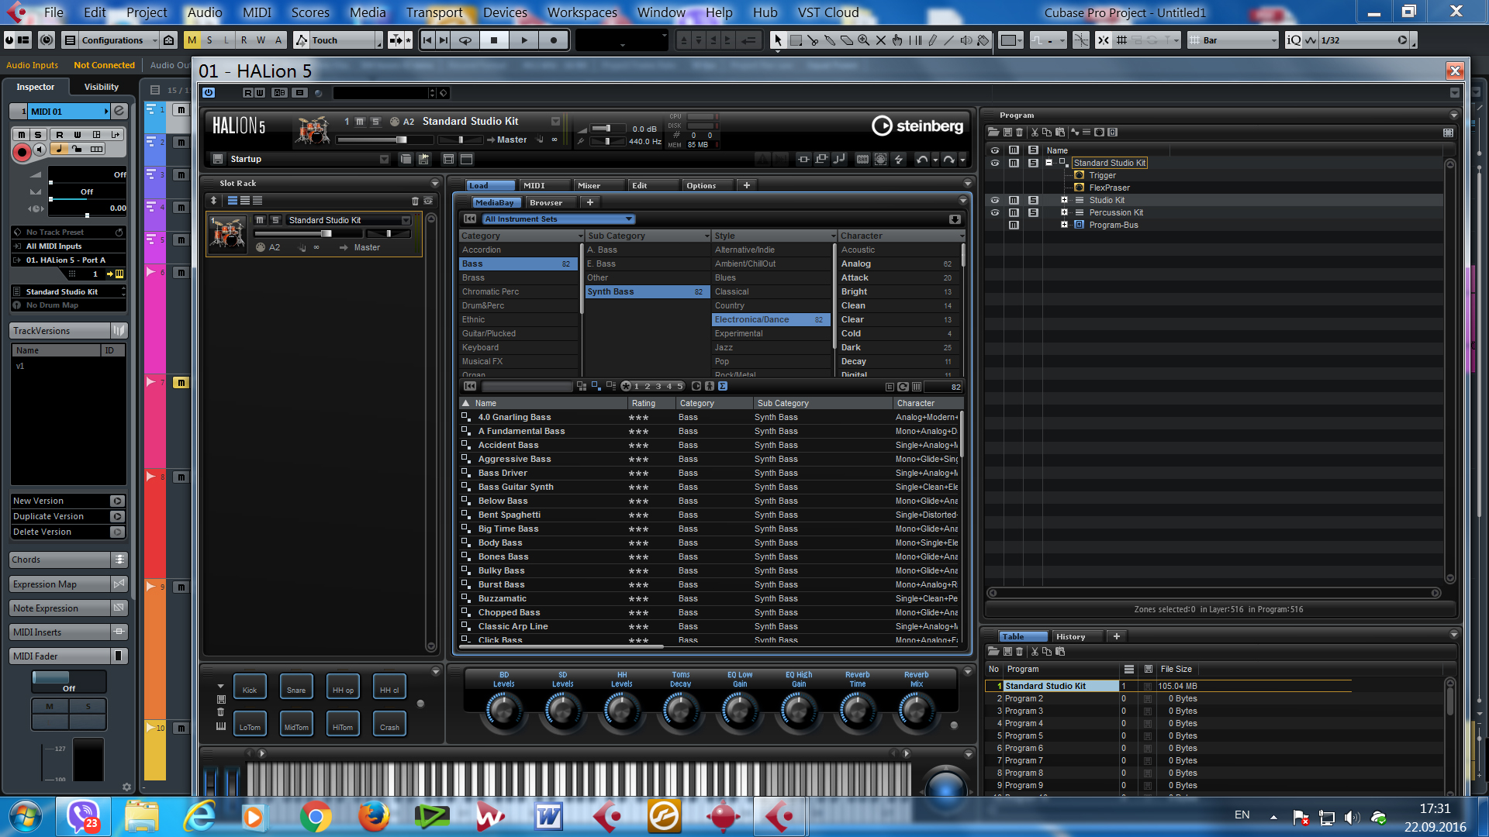Select Bass Guitar Synth preset
Screen dimensions: 1489x837
[x=516, y=487]
